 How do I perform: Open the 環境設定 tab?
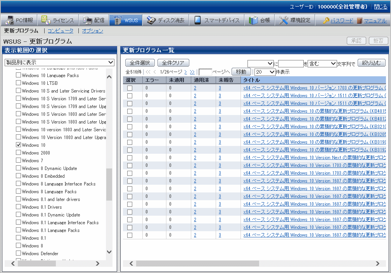pyautogui.click(x=295, y=20)
